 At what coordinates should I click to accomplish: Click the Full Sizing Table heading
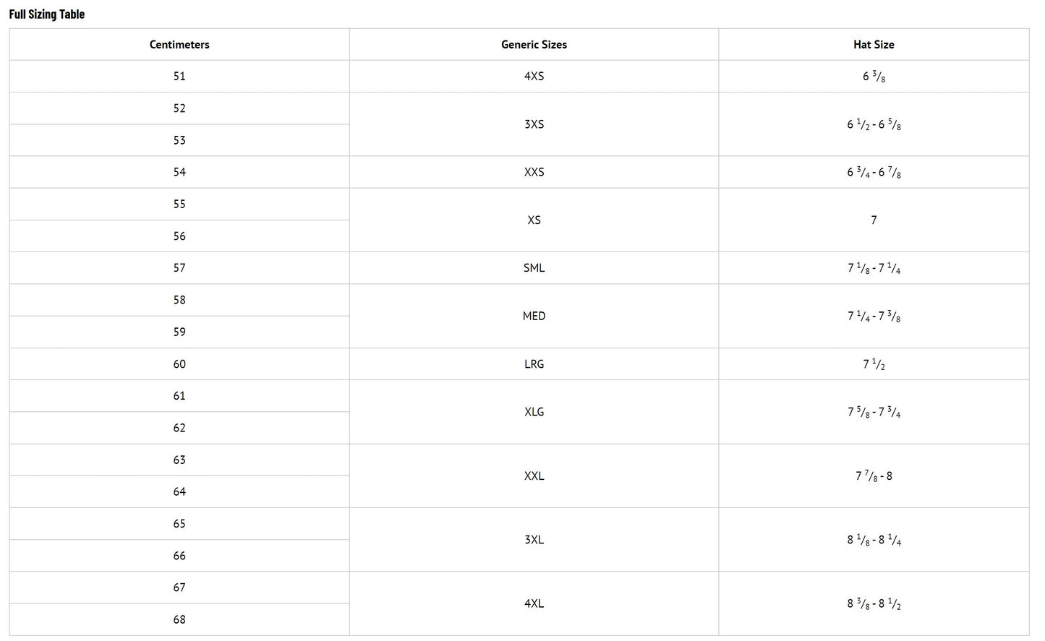click(x=47, y=14)
